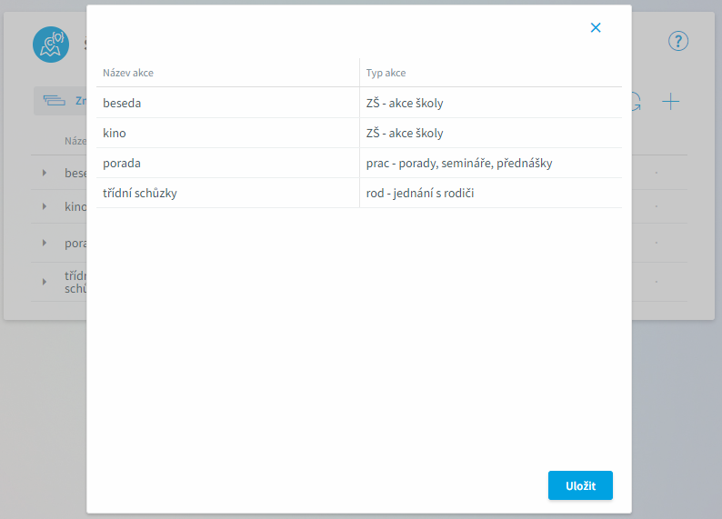Select the porada name cell
Image resolution: width=722 pixels, height=519 pixels.
tap(227, 163)
